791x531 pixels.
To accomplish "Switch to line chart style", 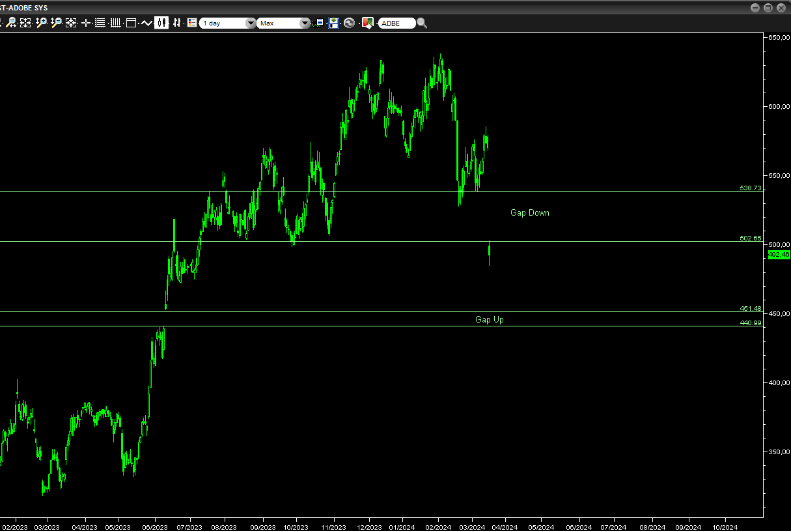I will [146, 23].
